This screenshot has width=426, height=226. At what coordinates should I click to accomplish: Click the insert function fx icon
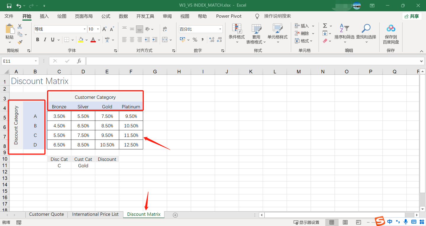pyautogui.click(x=79, y=61)
